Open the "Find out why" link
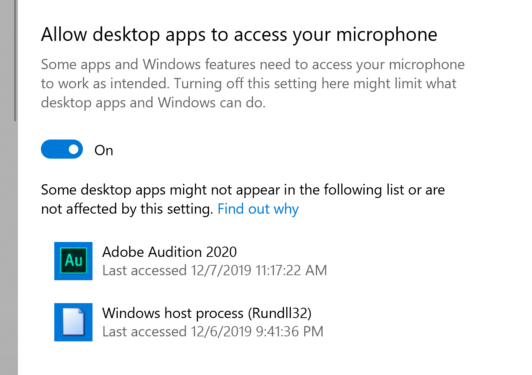 tap(258, 209)
